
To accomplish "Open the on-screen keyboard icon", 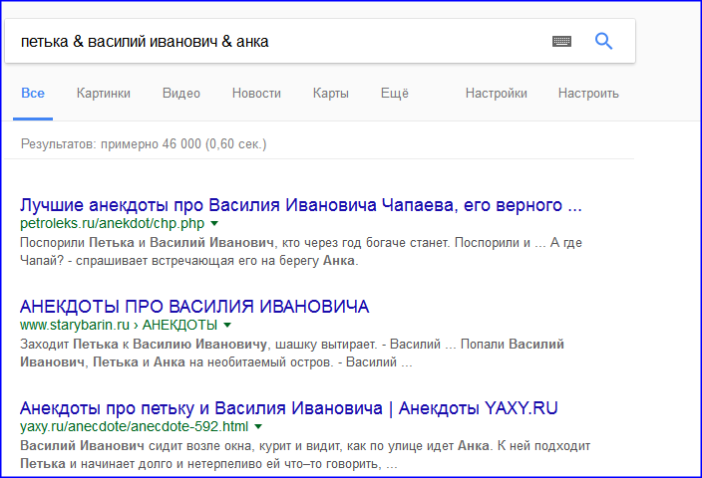I will 561,42.
